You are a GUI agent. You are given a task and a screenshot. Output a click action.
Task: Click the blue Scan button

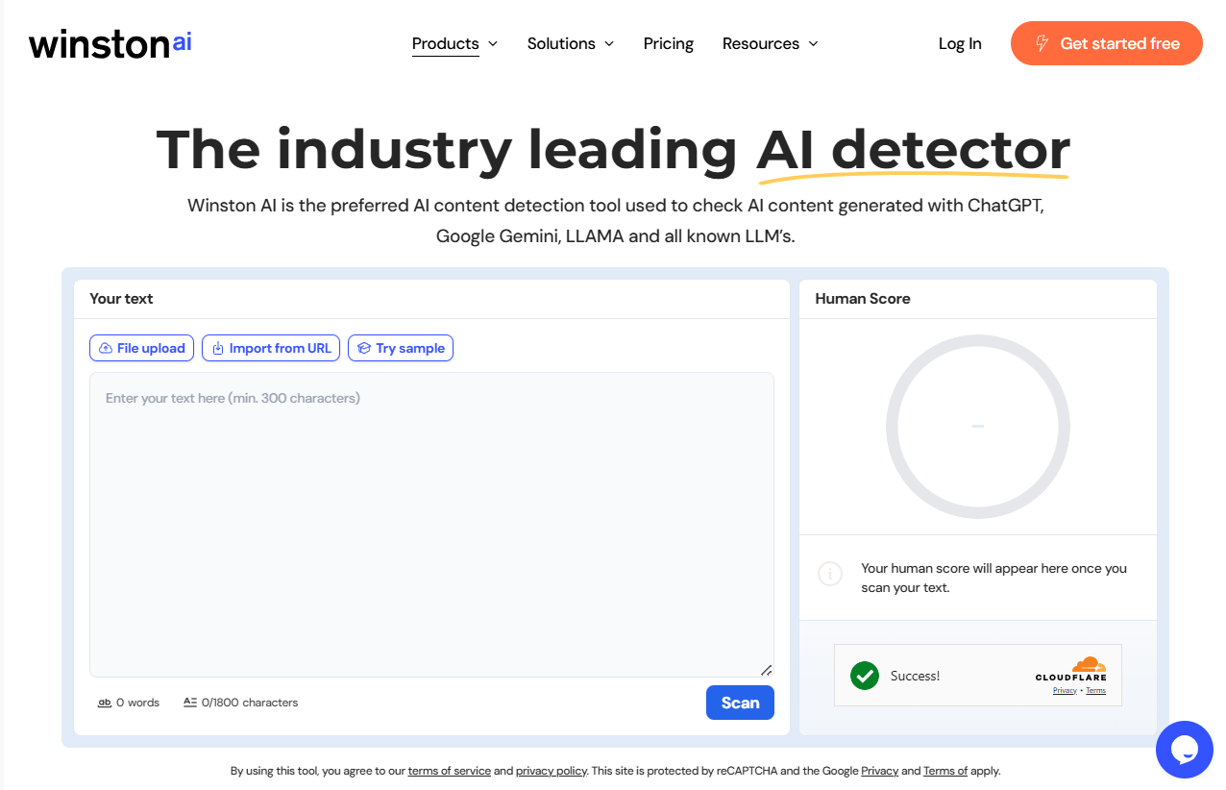(740, 703)
